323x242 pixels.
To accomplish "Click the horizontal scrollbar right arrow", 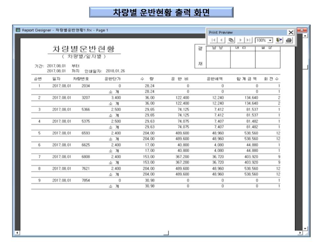I will point(300,233).
